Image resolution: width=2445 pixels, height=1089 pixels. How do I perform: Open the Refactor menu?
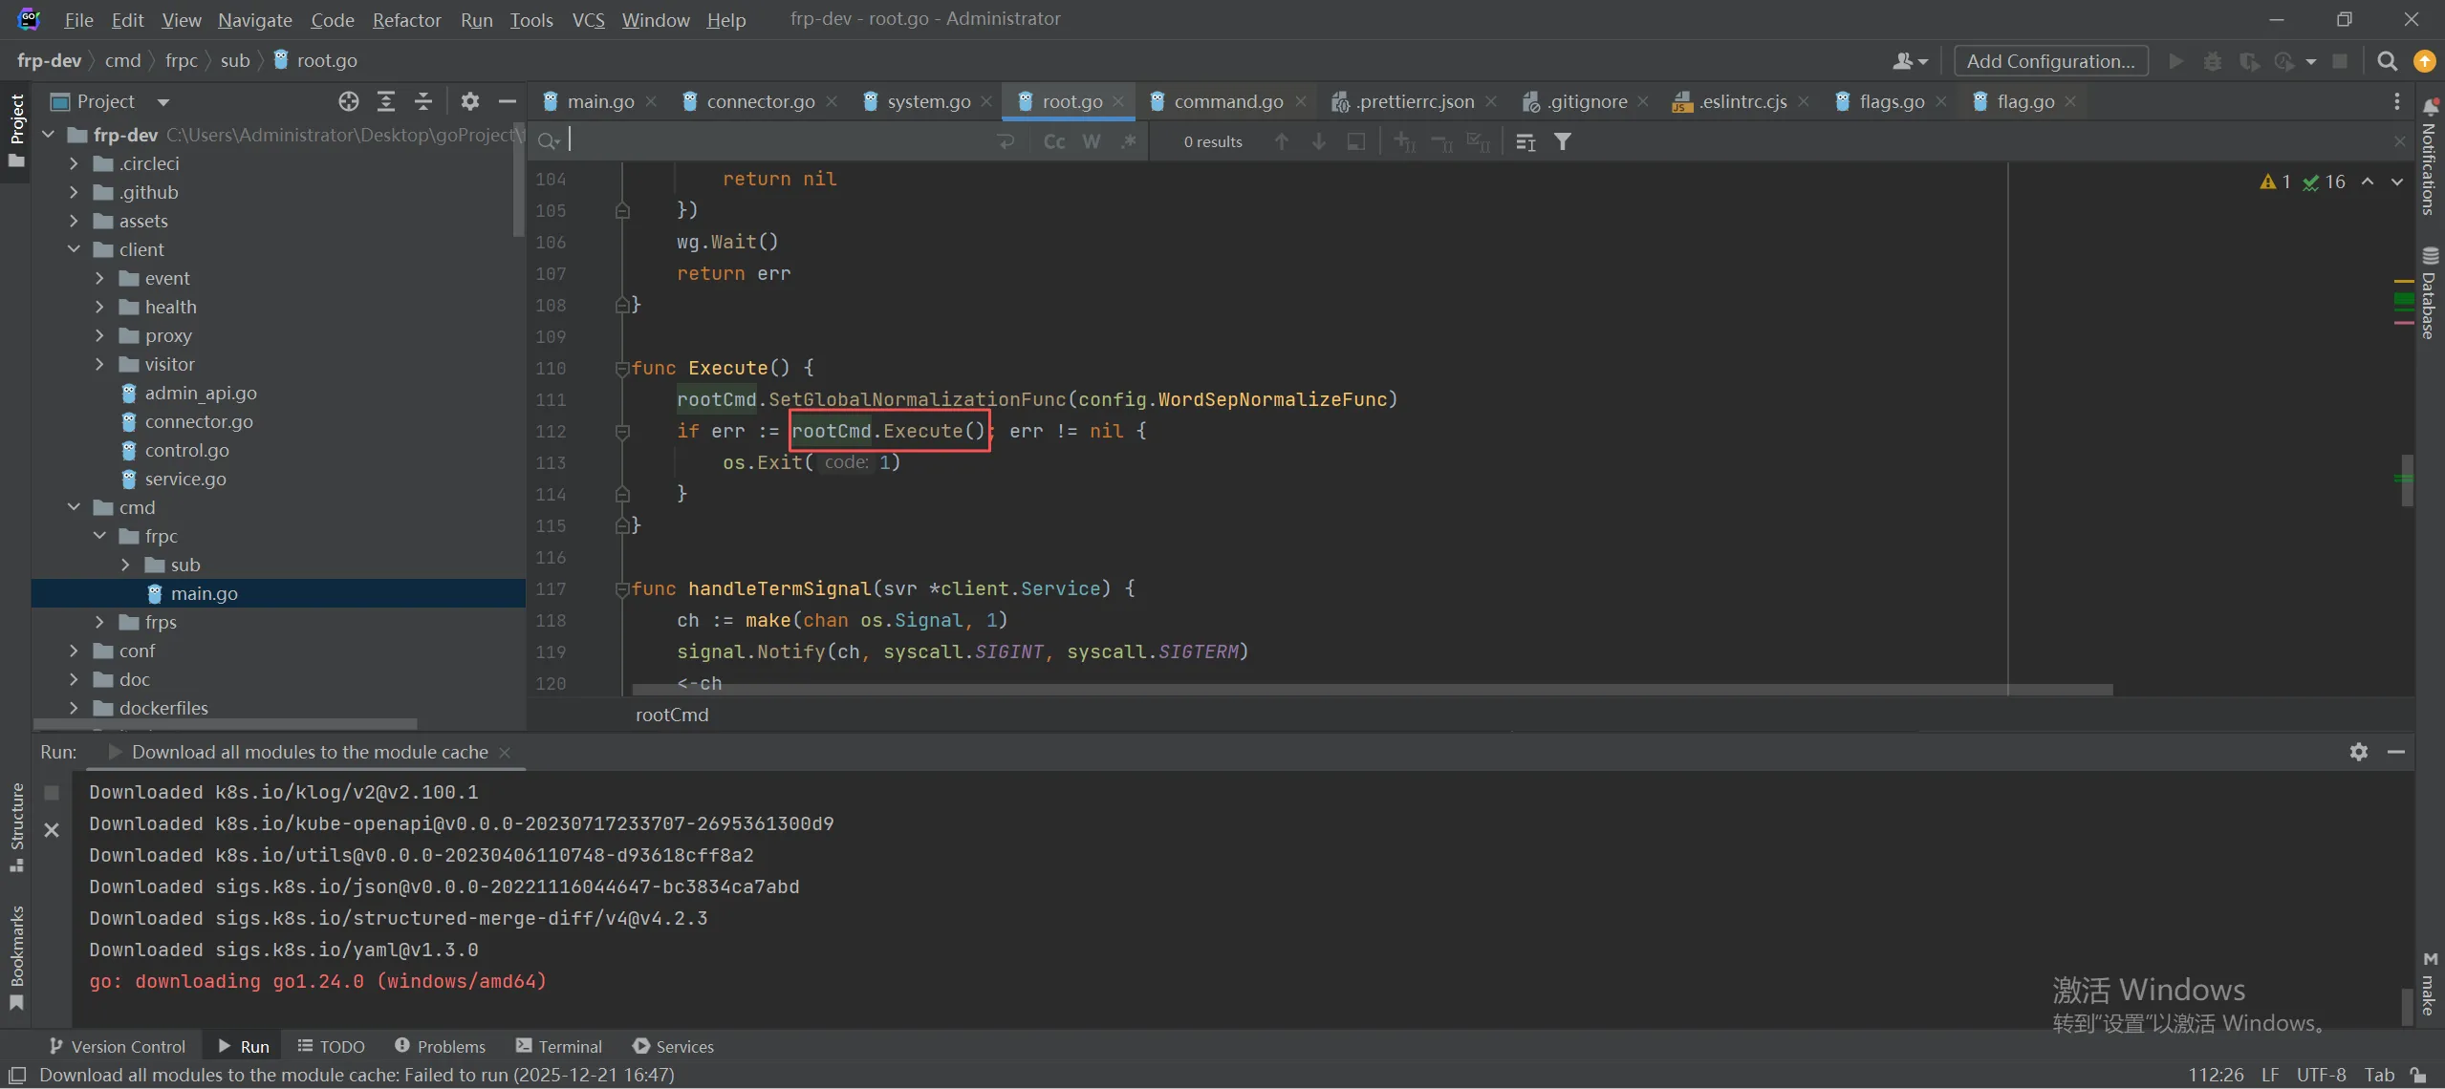(406, 19)
